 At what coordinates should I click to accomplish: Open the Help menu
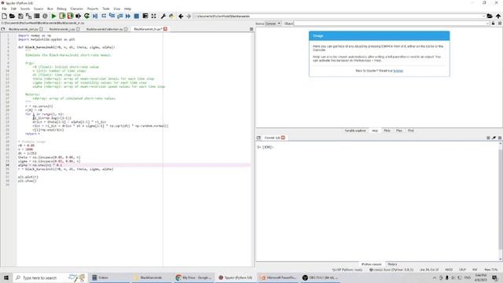[x=127, y=9]
